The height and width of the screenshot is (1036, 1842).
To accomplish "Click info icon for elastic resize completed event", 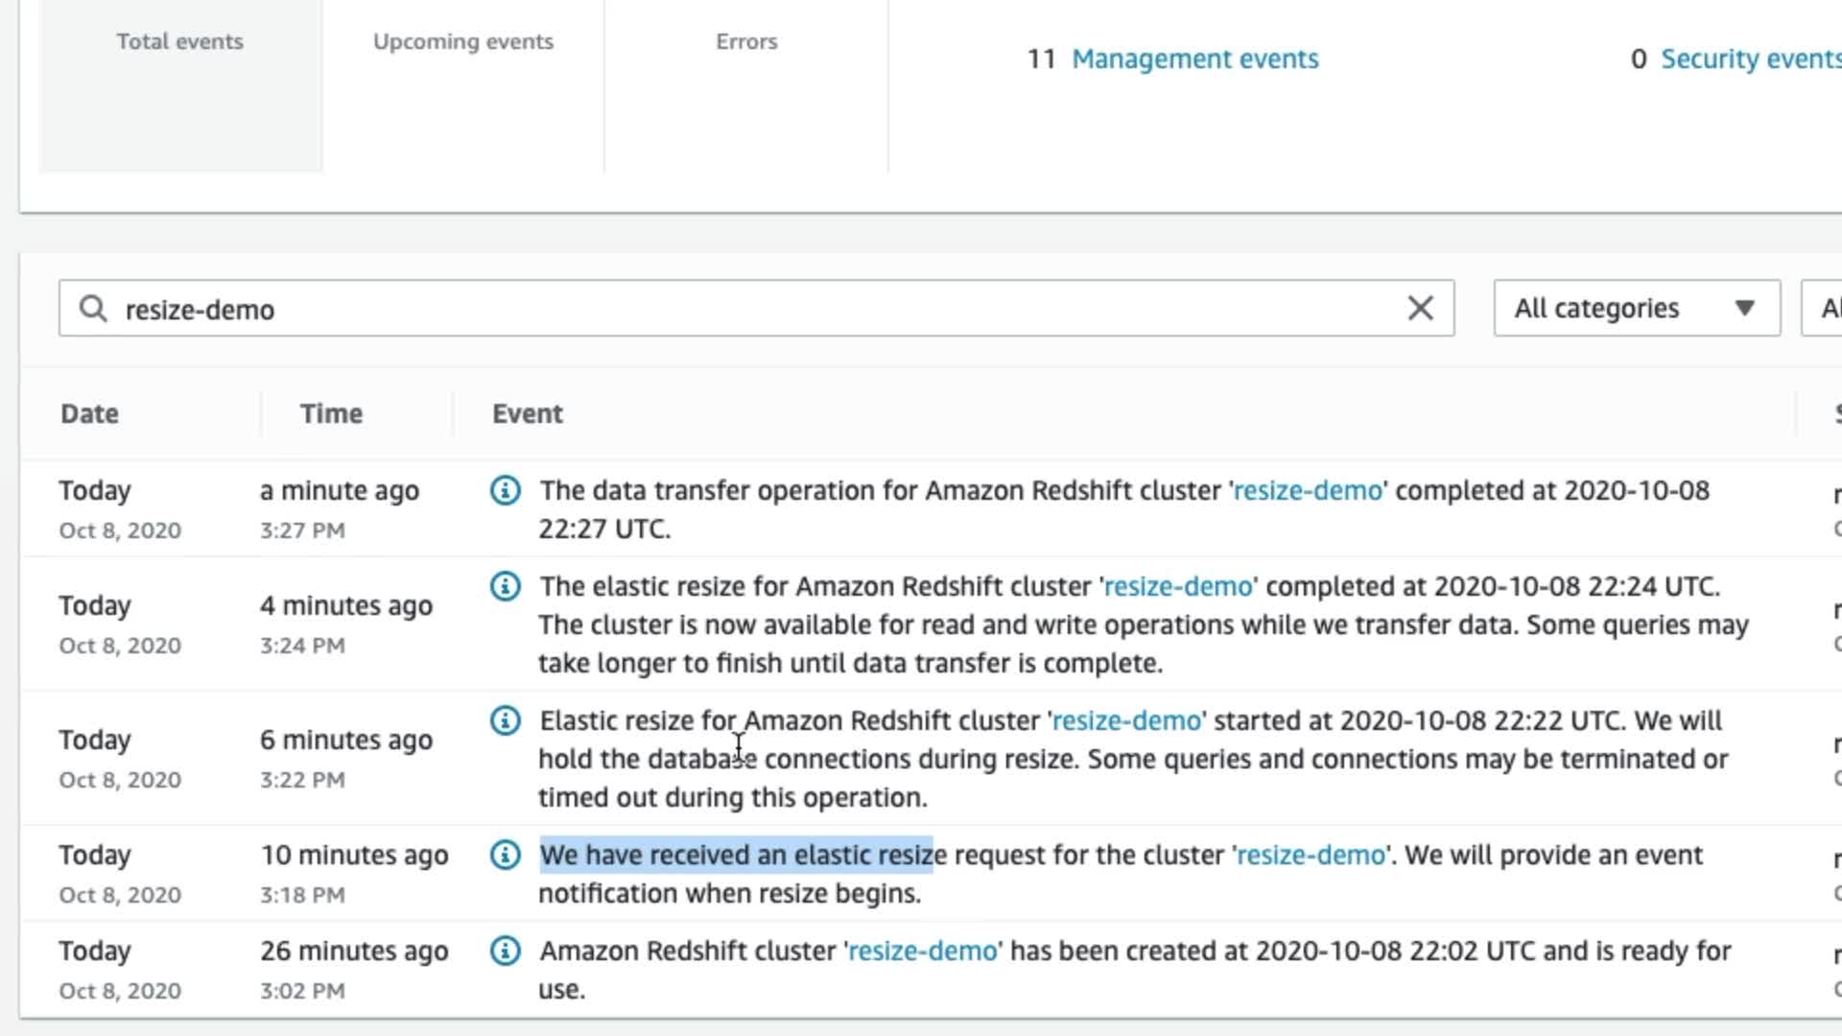I will click(x=506, y=586).
